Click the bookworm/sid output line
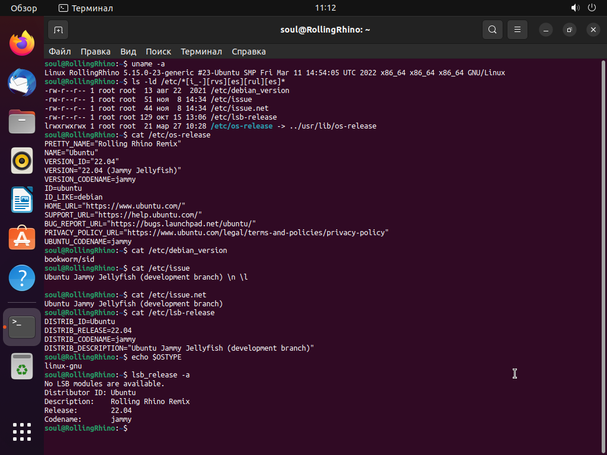The width and height of the screenshot is (607, 455). coord(69,259)
